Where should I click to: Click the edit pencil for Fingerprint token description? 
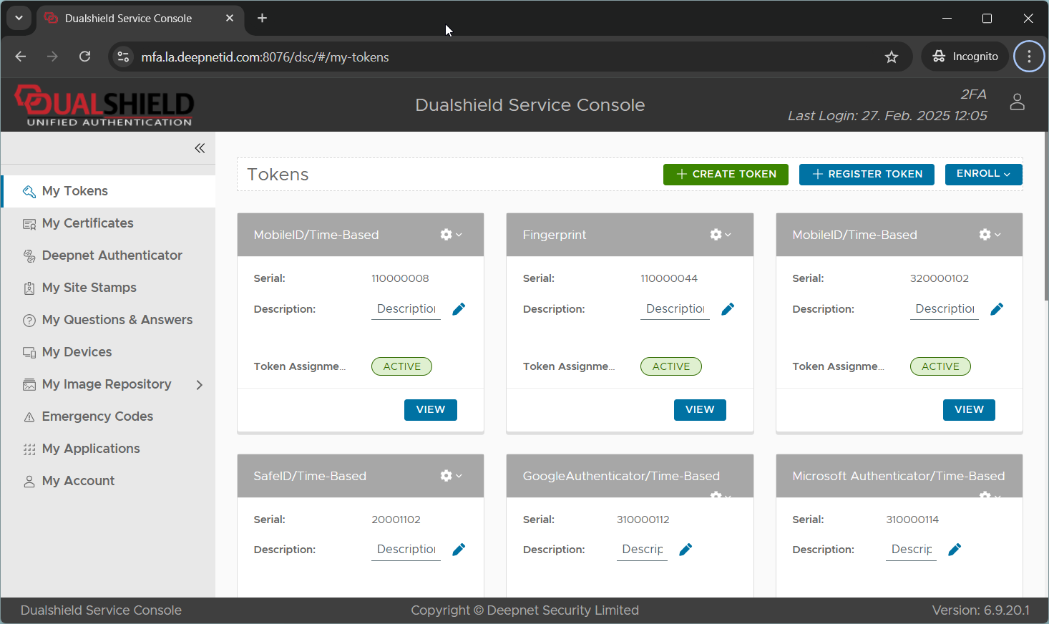[x=728, y=309]
